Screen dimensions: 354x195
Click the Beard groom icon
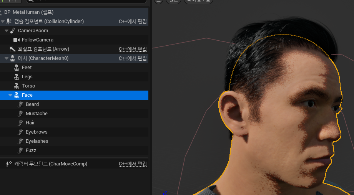(x=20, y=104)
